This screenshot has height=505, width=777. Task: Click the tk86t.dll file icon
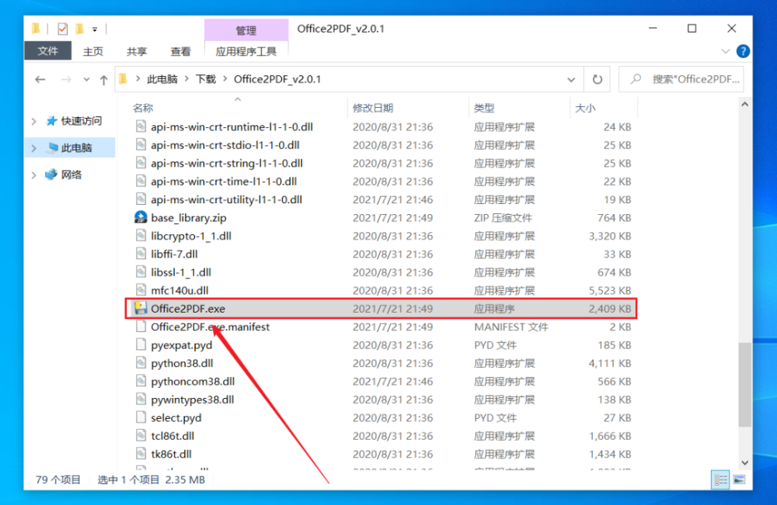pyautogui.click(x=141, y=453)
